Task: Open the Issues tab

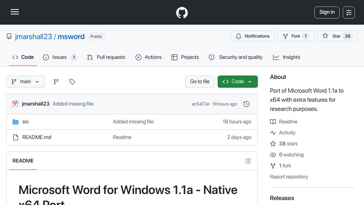Action: 60,57
